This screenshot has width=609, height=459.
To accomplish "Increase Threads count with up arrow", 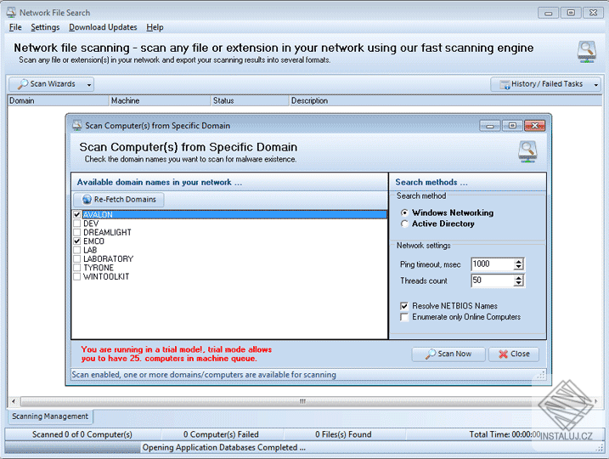I will click(518, 277).
